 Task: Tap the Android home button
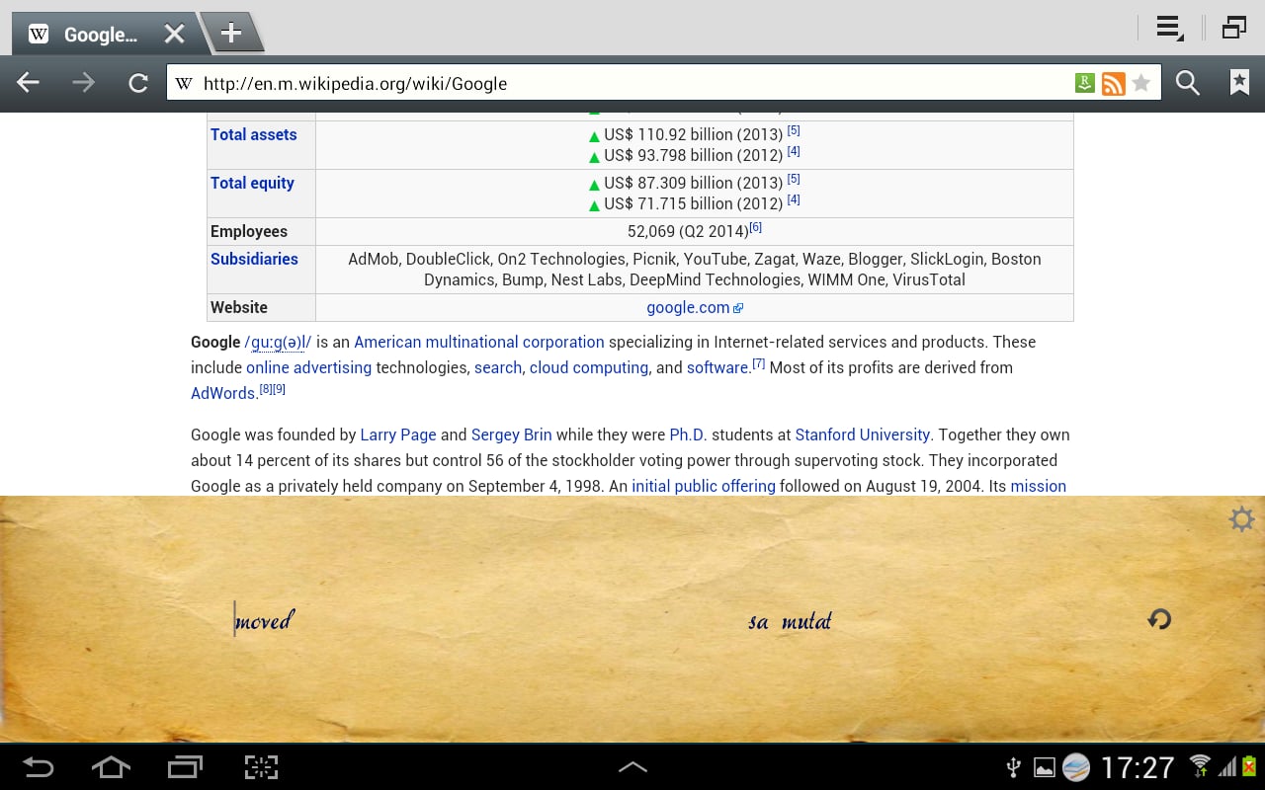pyautogui.click(x=111, y=767)
